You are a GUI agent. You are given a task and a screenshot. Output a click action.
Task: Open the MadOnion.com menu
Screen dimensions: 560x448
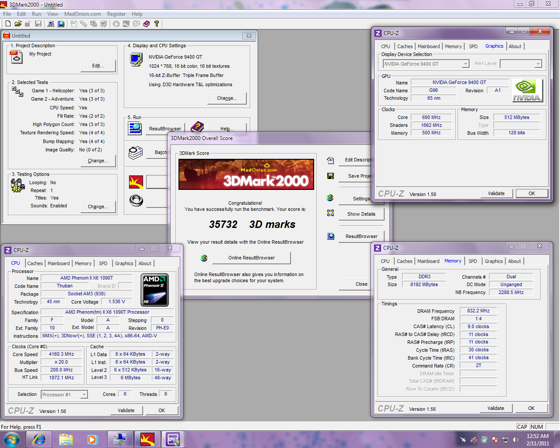83,14
